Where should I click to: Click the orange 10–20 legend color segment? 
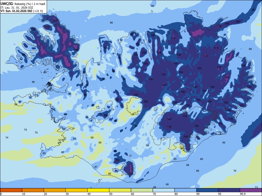pyautogui.click(x=33, y=190)
